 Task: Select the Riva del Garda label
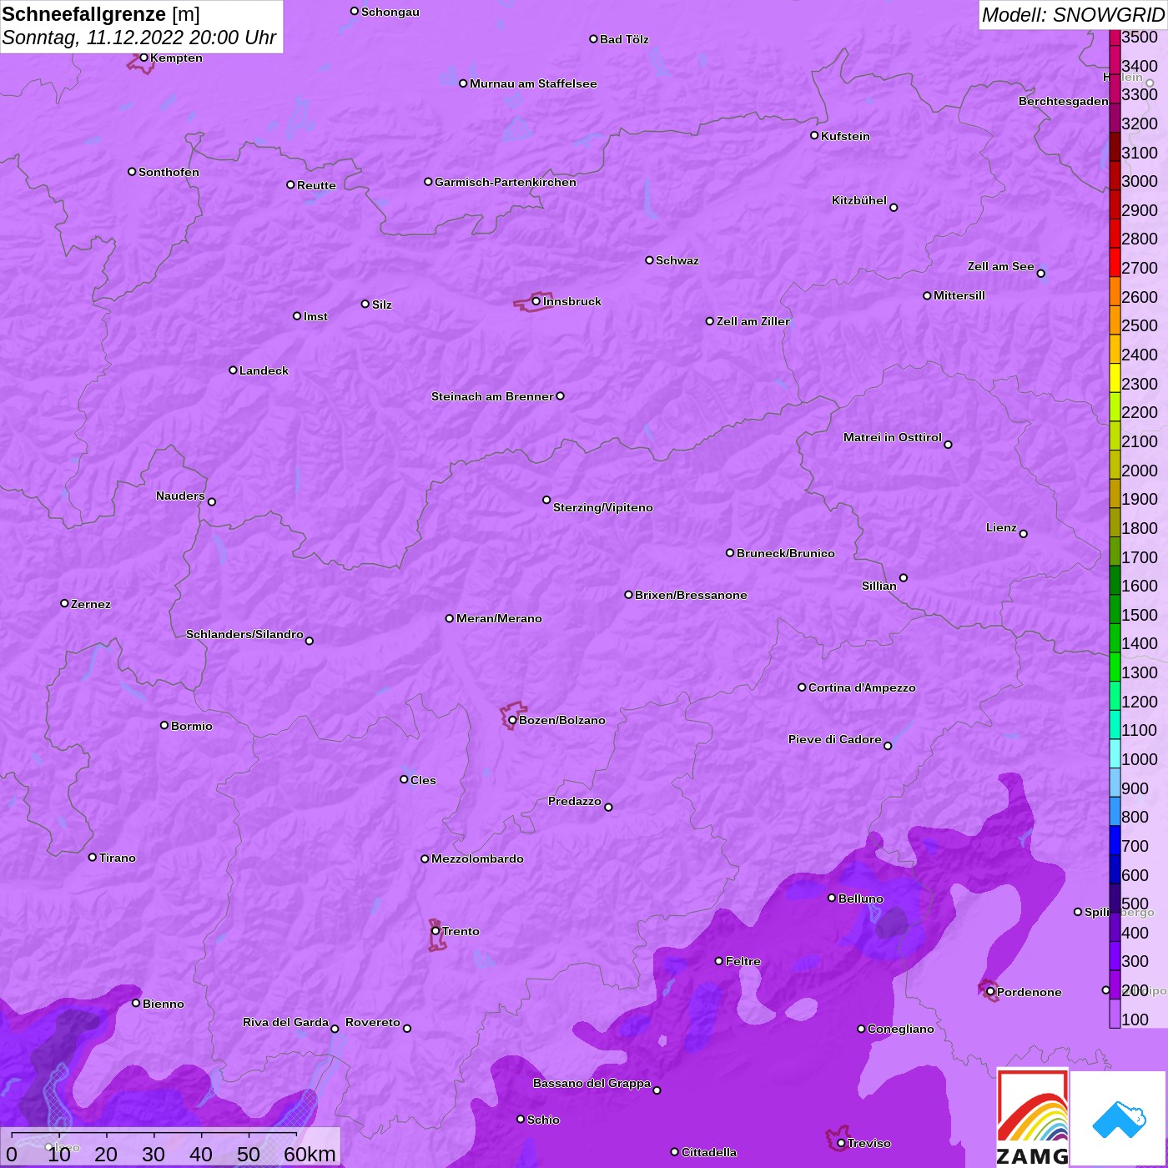285,1022
